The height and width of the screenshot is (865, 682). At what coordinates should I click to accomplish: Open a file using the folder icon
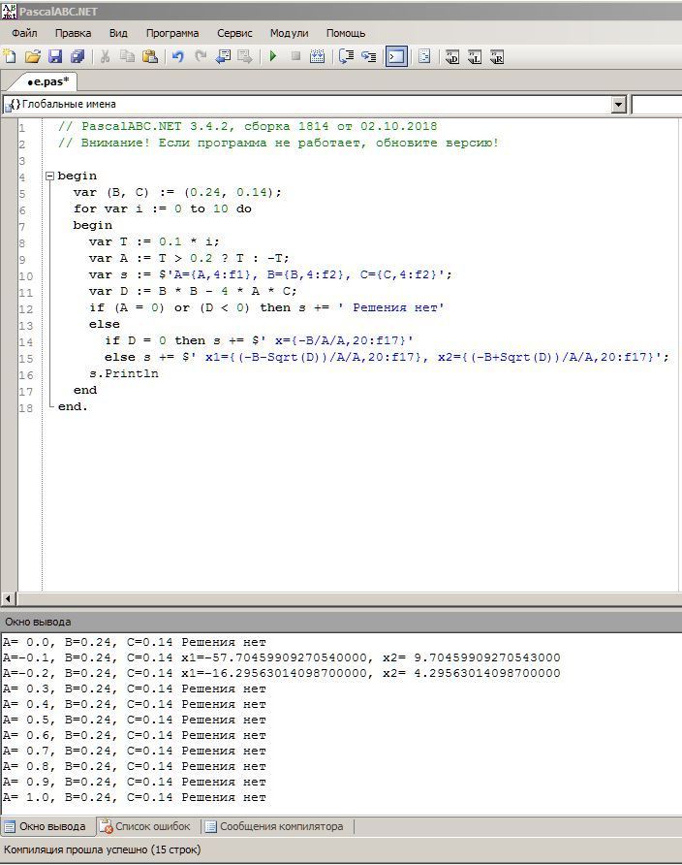(33, 56)
